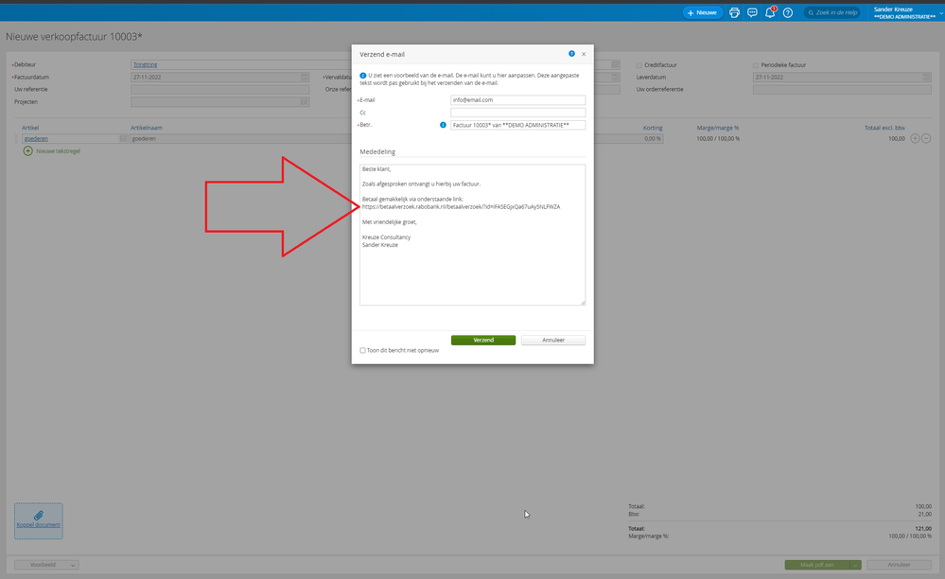Viewport: 945px width, 579px height.
Task: Click the Cc input field
Action: pyautogui.click(x=517, y=113)
